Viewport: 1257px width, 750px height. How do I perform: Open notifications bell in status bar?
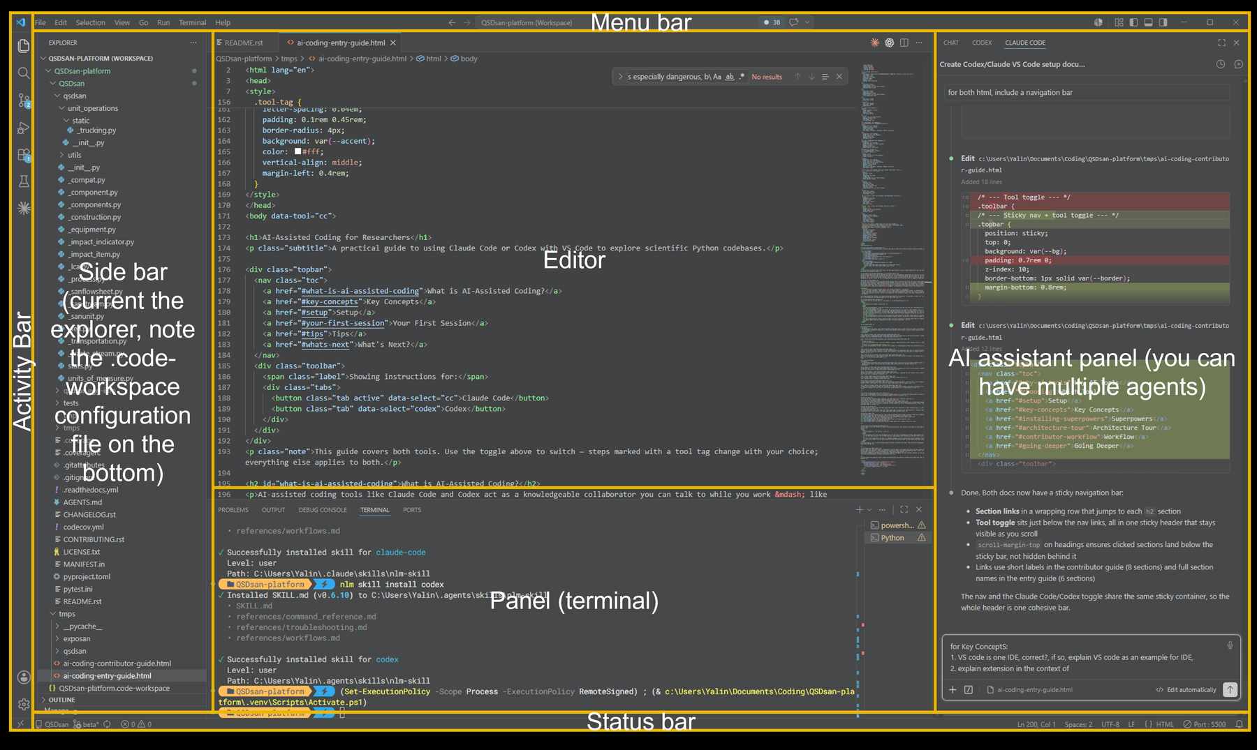(1239, 724)
